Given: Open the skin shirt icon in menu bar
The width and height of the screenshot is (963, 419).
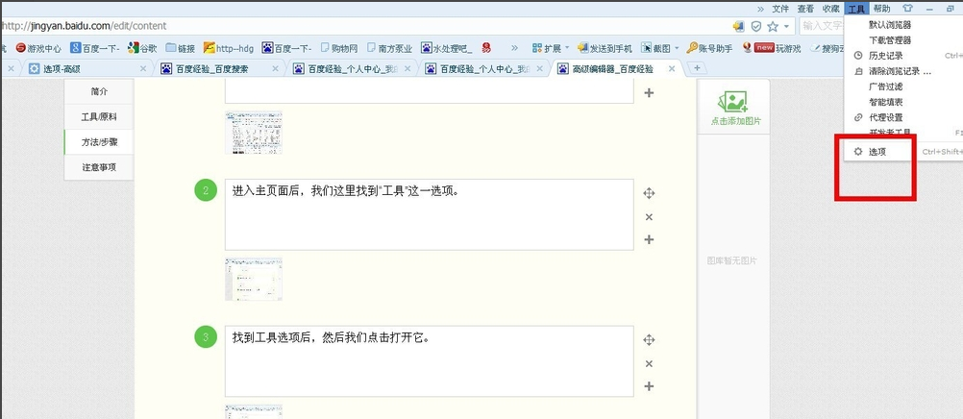Looking at the screenshot, I should point(907,9).
